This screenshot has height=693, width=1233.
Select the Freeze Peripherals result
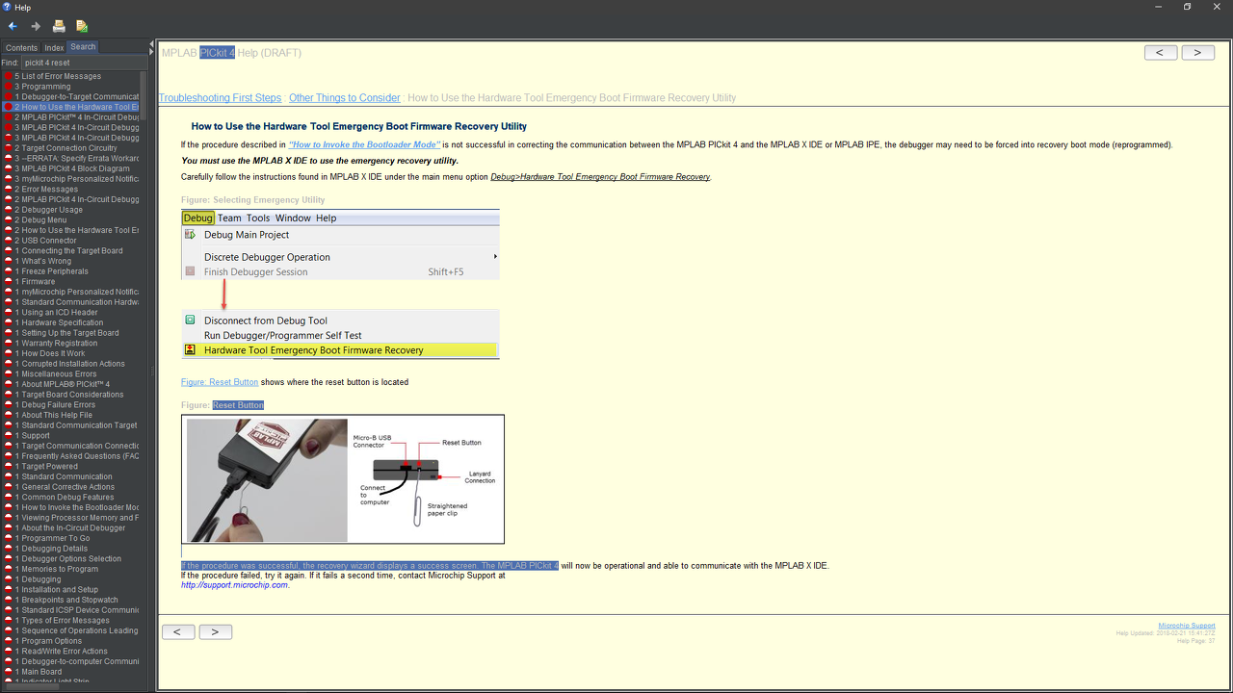coord(51,271)
